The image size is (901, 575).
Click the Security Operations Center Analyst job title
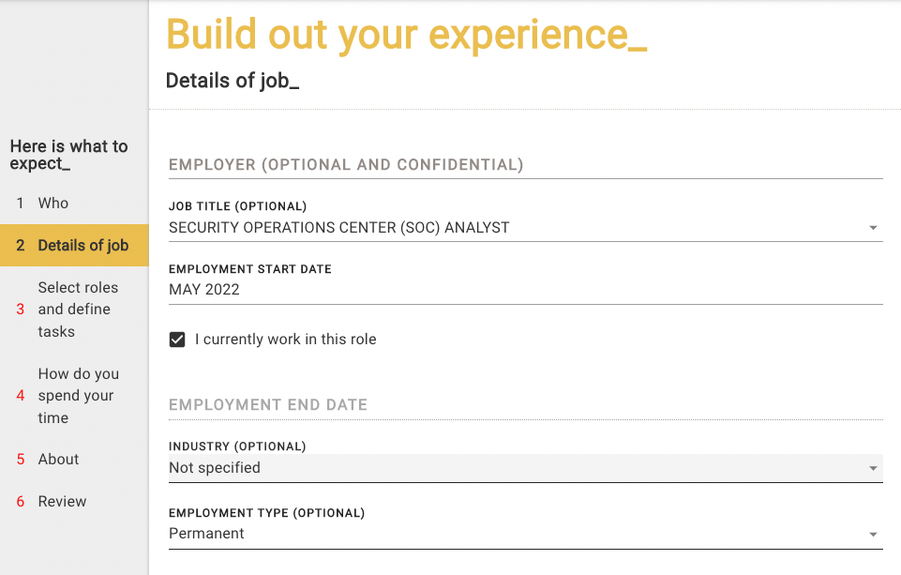tap(339, 228)
